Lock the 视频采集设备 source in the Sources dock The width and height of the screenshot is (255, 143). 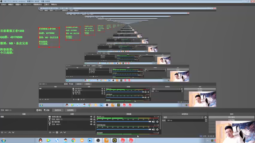tap(94, 117)
